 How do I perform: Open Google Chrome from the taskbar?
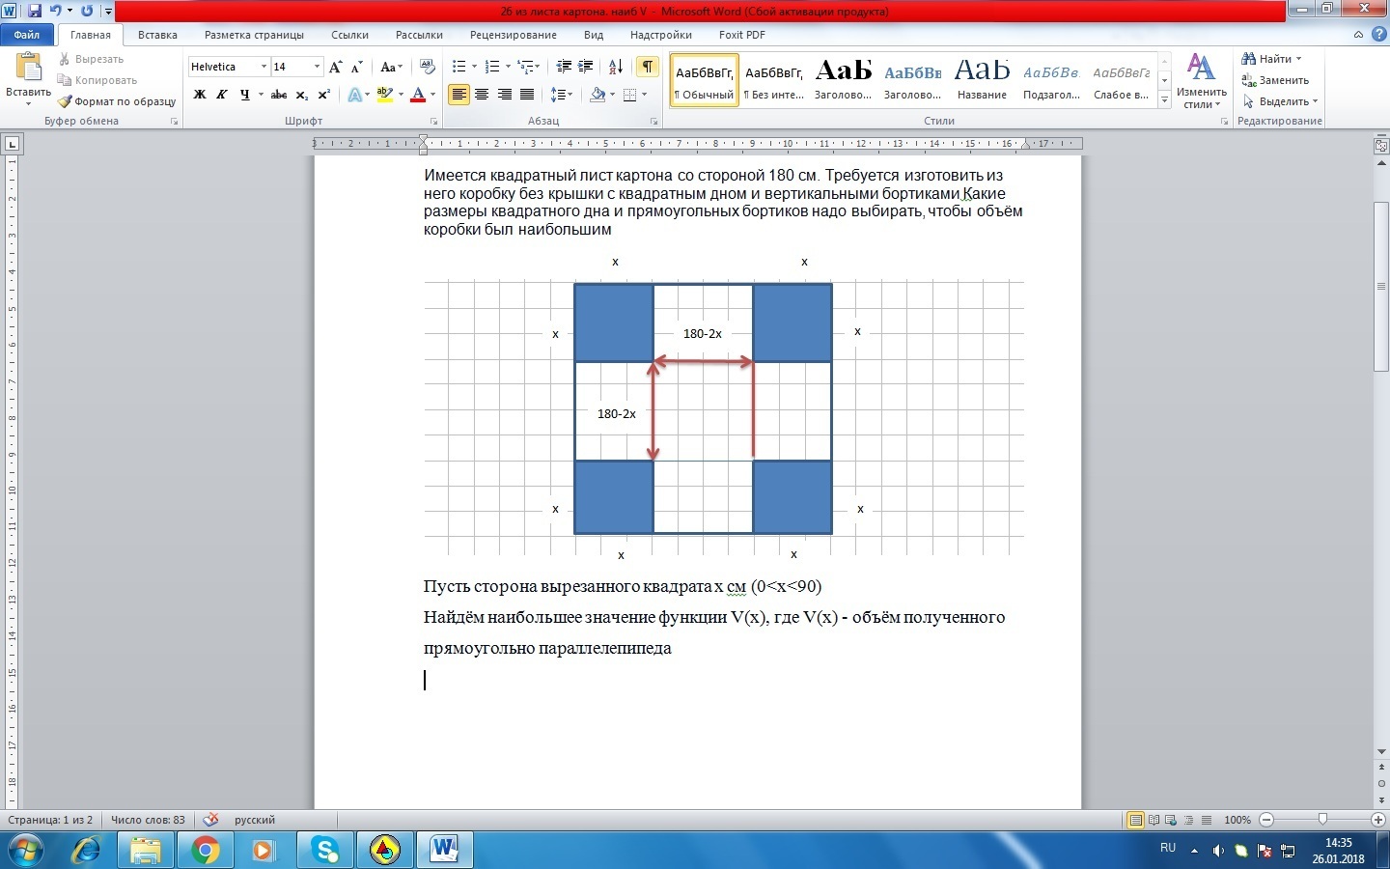tap(205, 851)
